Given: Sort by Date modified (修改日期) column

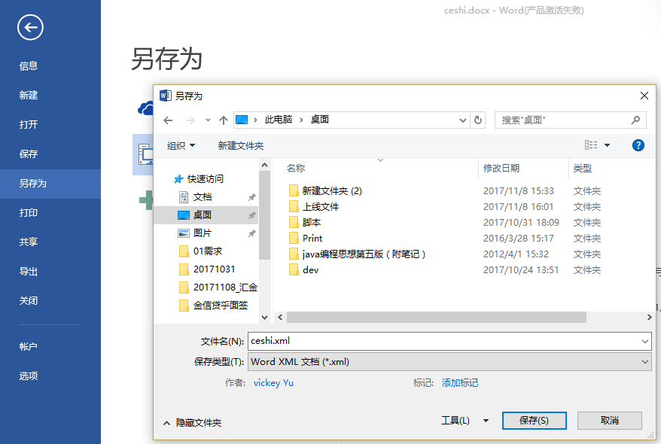Looking at the screenshot, I should point(501,169).
